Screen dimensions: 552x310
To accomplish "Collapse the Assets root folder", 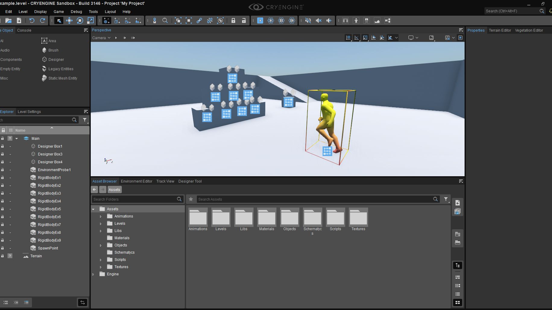I will [x=93, y=209].
